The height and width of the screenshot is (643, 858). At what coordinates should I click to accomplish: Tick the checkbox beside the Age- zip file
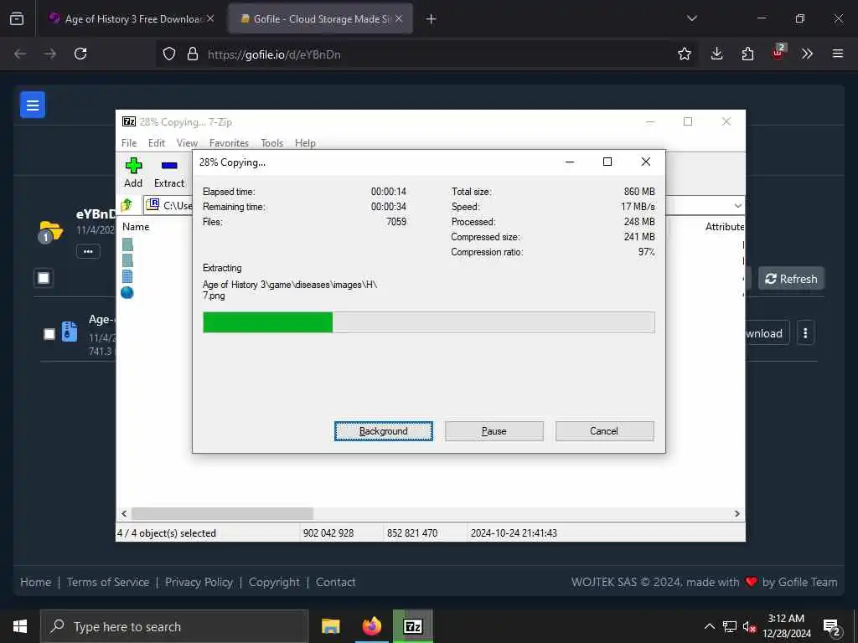(x=49, y=333)
